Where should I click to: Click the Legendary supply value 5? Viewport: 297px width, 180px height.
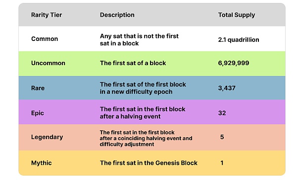[x=222, y=137]
